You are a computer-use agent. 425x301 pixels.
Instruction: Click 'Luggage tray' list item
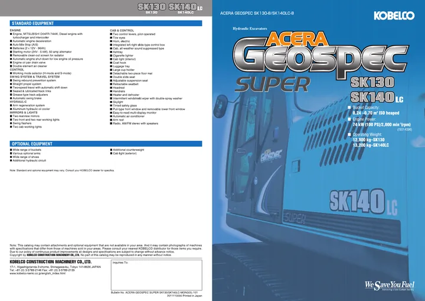pos(121,66)
